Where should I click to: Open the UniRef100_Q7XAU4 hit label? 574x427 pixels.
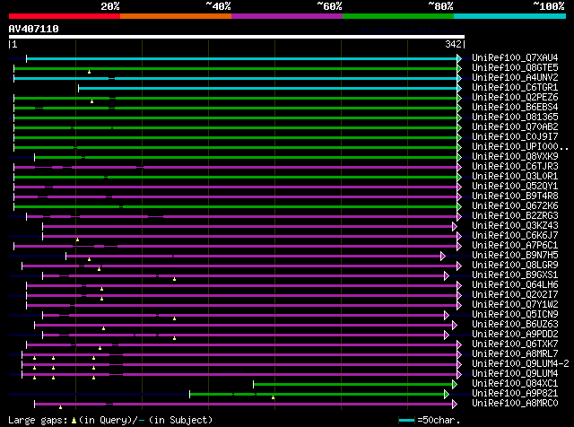515,58
